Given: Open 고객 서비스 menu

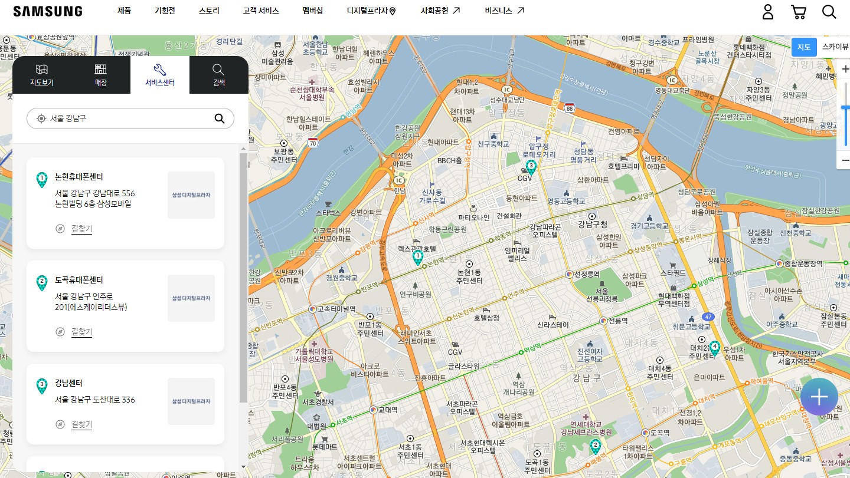Looking at the screenshot, I should [260, 11].
